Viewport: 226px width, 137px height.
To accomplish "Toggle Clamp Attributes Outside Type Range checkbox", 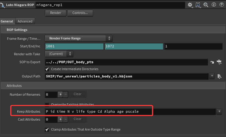I will 47,130.
